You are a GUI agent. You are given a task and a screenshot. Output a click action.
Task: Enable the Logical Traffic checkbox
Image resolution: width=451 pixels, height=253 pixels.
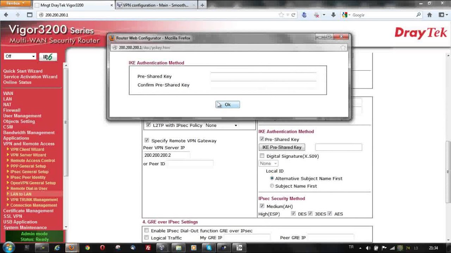pos(146,238)
